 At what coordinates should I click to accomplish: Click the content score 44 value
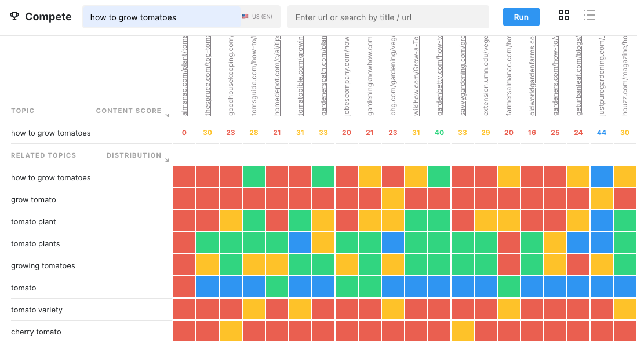coord(602,132)
